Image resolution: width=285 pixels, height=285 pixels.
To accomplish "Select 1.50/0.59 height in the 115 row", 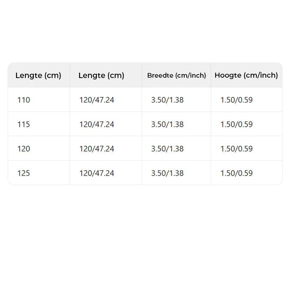I will click(x=237, y=124).
